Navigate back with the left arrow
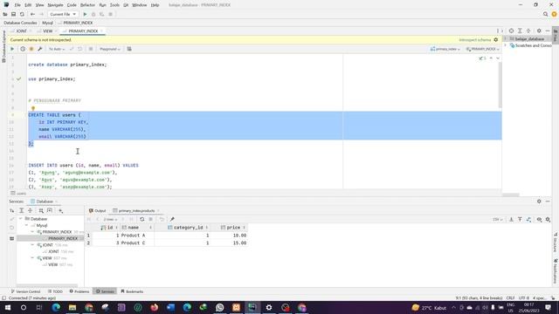Viewport: 559px width, 314px height. [32, 14]
